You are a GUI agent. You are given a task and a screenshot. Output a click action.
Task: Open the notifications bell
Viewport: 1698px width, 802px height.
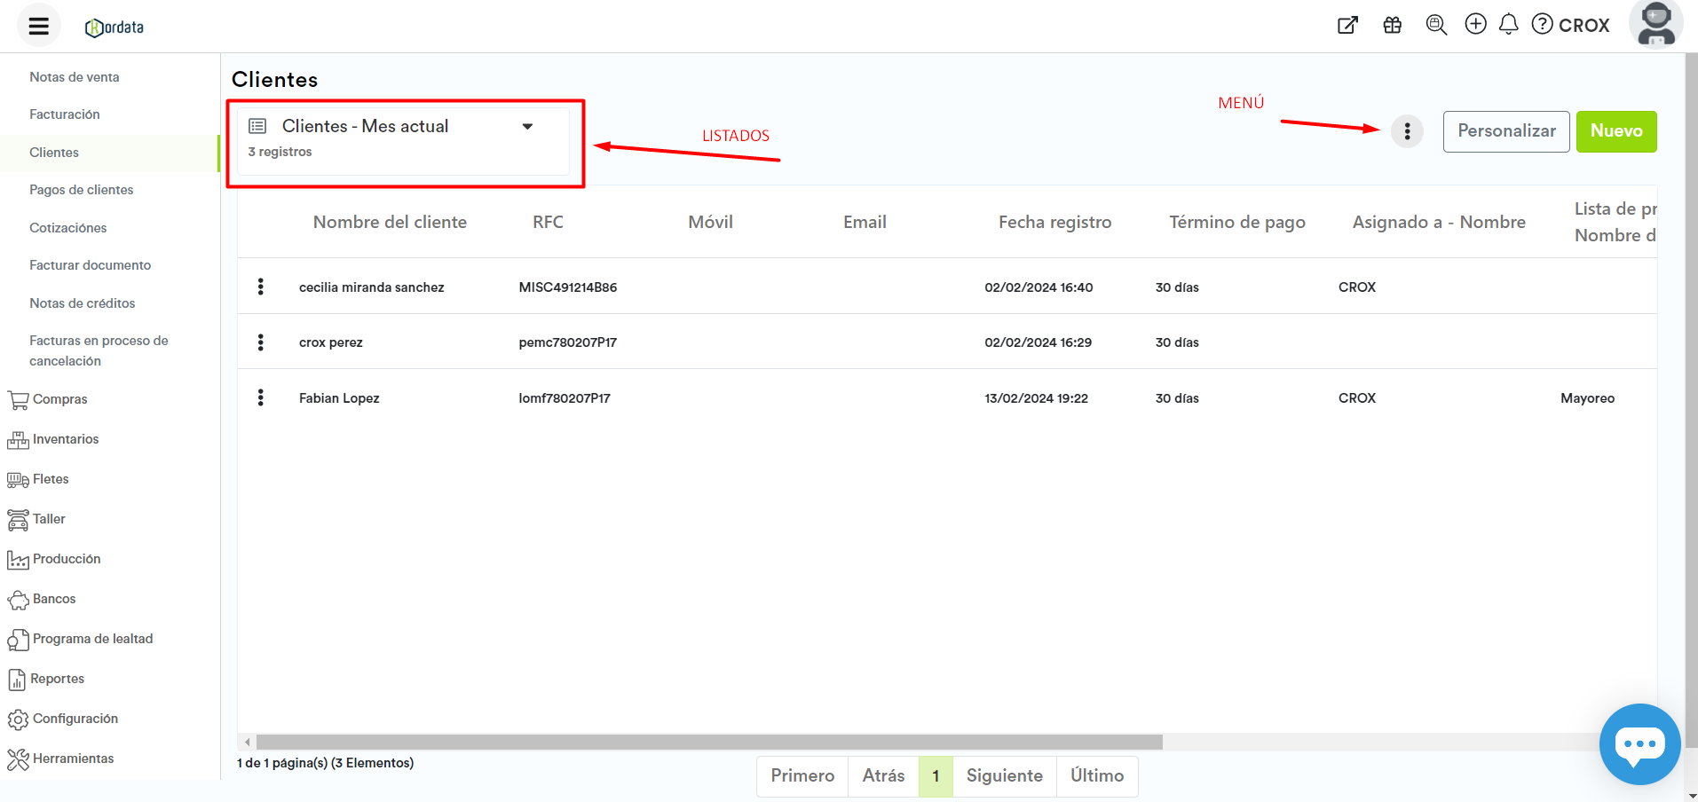pyautogui.click(x=1508, y=24)
